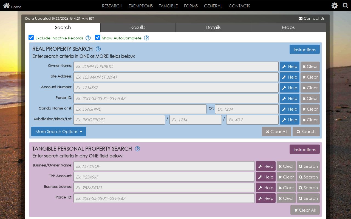Image resolution: width=351 pixels, height=219 pixels.
Task: Clear All tangible property search fields
Action: (x=305, y=210)
